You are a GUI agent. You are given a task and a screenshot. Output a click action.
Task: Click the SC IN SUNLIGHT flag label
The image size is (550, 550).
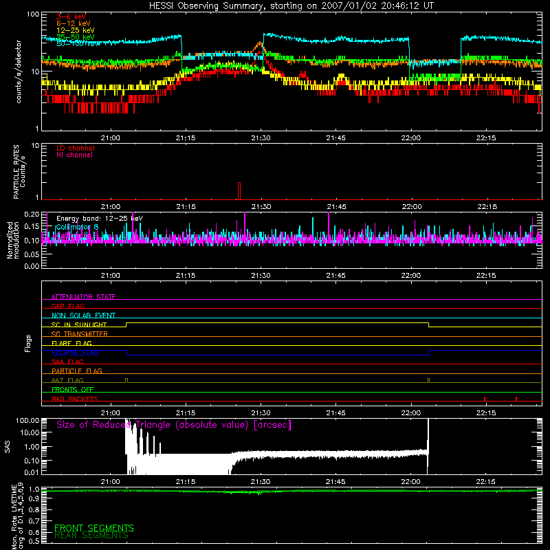pyautogui.click(x=79, y=324)
